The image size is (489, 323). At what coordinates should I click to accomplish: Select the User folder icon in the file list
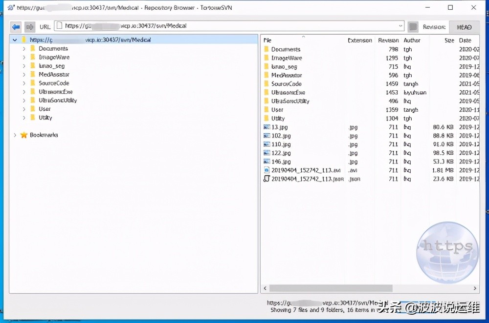[266, 109]
